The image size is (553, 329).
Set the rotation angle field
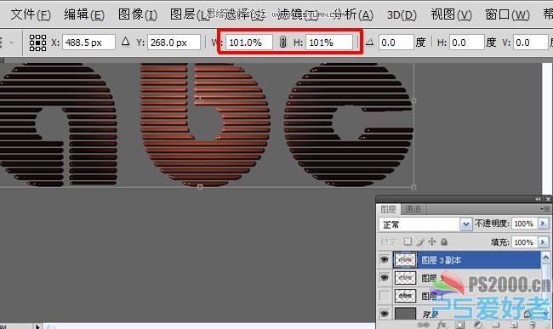coord(396,43)
